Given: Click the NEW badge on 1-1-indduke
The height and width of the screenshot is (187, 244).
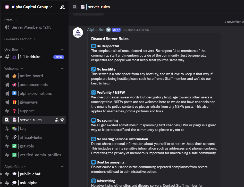Looking at the screenshot, I should click(x=59, y=57).
